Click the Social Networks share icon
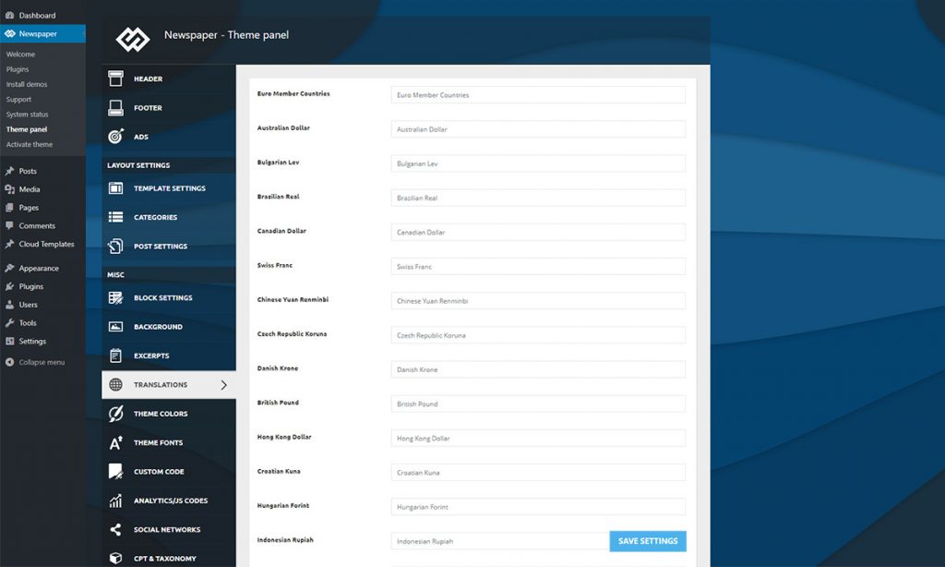 pos(115,530)
